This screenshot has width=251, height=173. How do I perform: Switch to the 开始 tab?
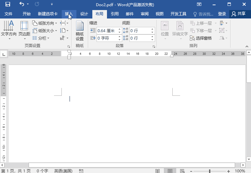click(x=26, y=14)
